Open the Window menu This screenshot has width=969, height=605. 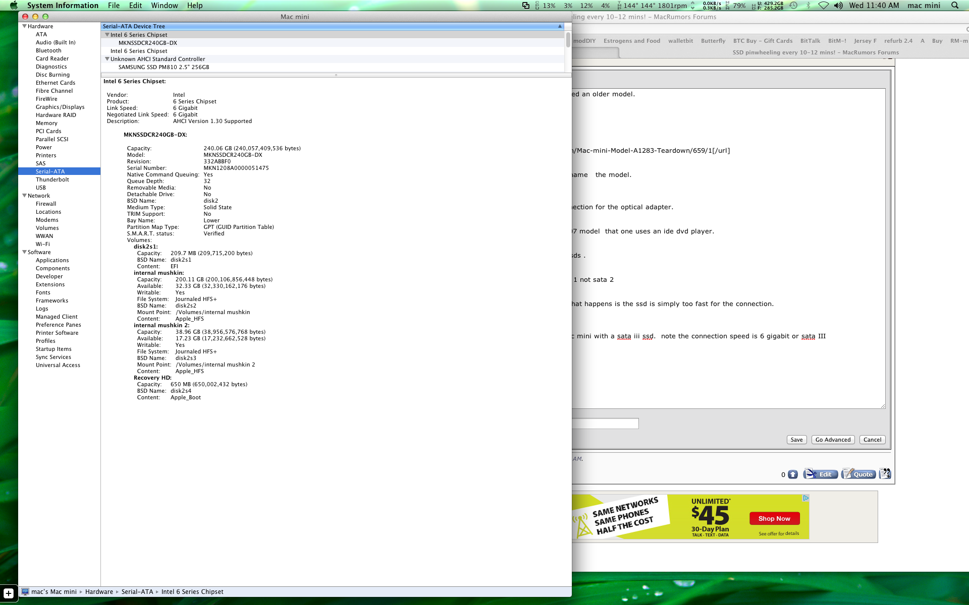[164, 6]
